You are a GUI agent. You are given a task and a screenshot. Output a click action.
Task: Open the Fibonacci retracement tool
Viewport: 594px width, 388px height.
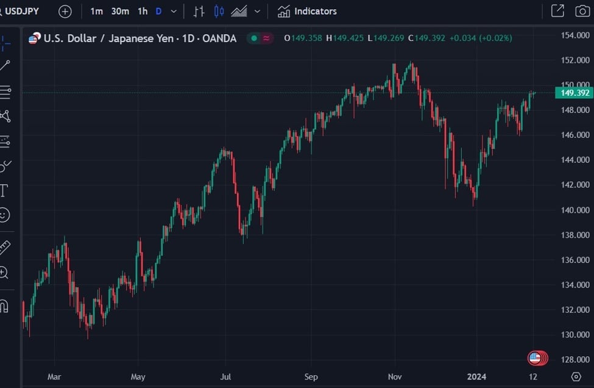(5, 92)
